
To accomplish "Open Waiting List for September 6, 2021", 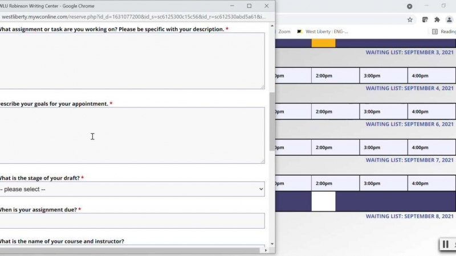I will coord(409,124).
